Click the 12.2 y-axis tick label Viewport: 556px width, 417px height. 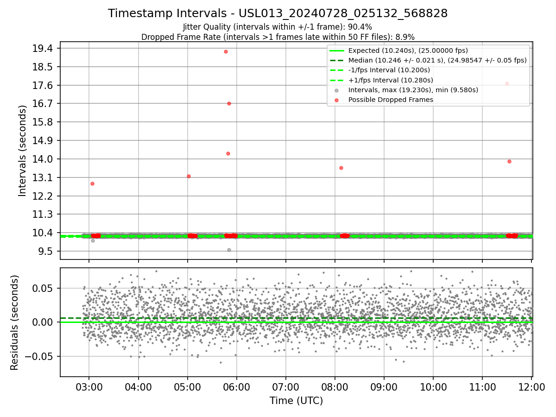coord(44,196)
